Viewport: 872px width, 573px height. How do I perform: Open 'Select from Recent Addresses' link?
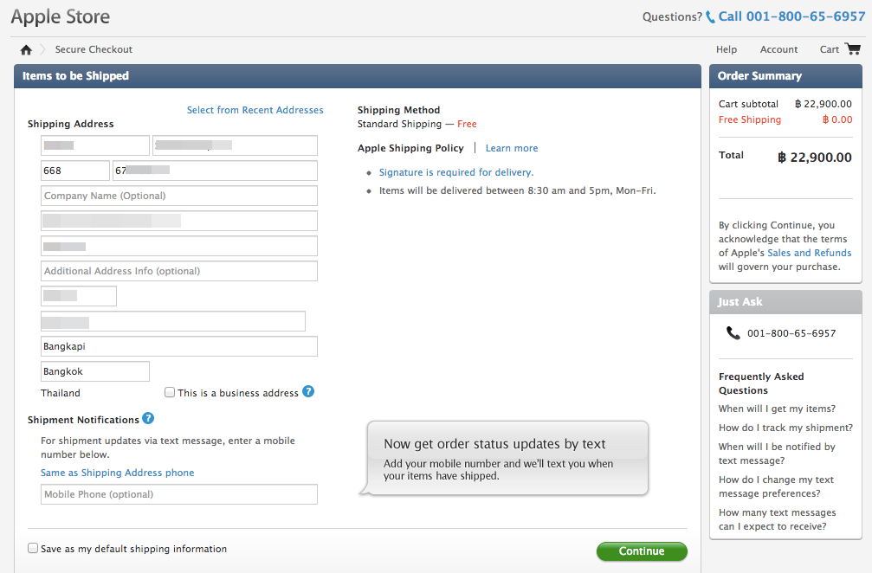[255, 110]
